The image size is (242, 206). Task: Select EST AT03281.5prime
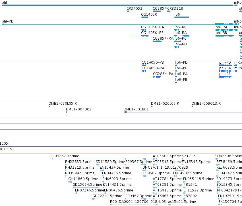167,185
